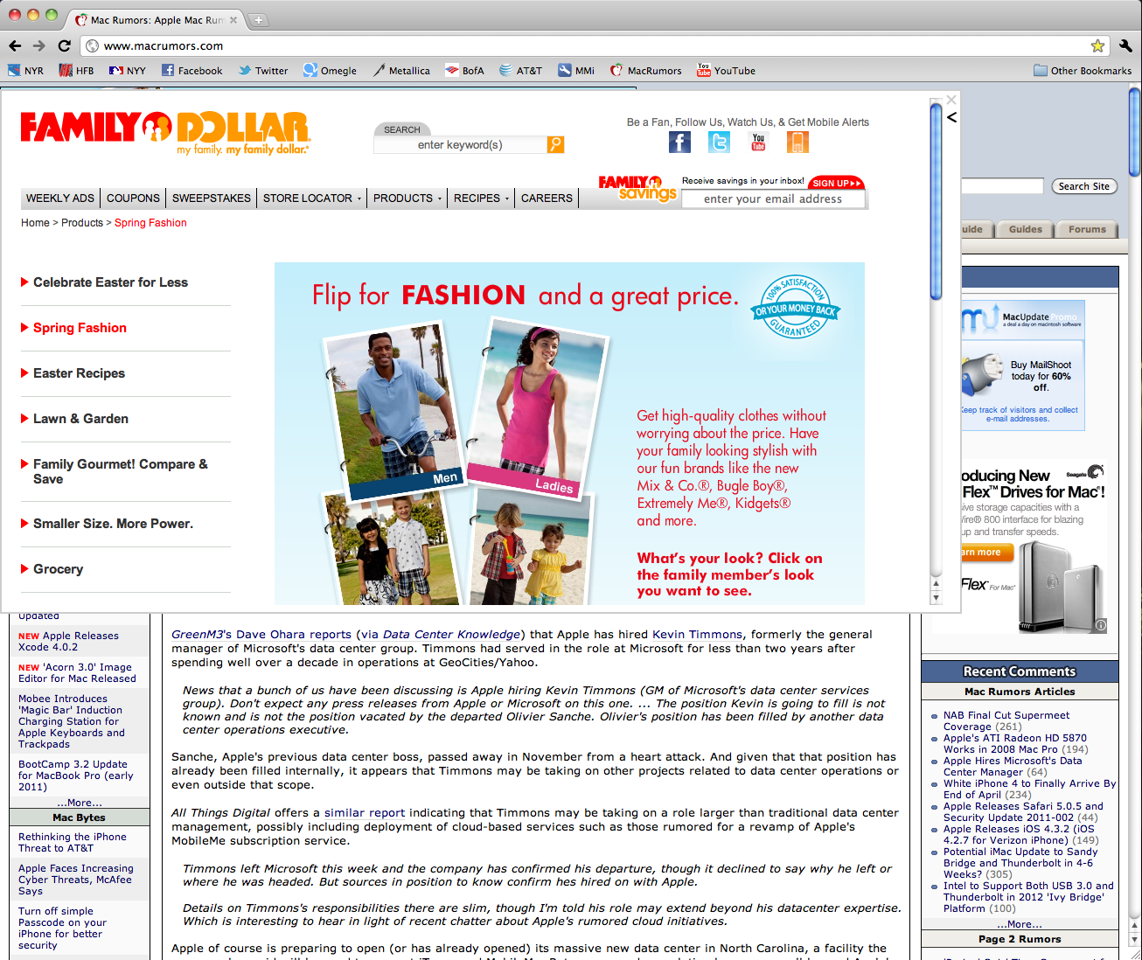Open the BofA bookmark

pos(464,71)
